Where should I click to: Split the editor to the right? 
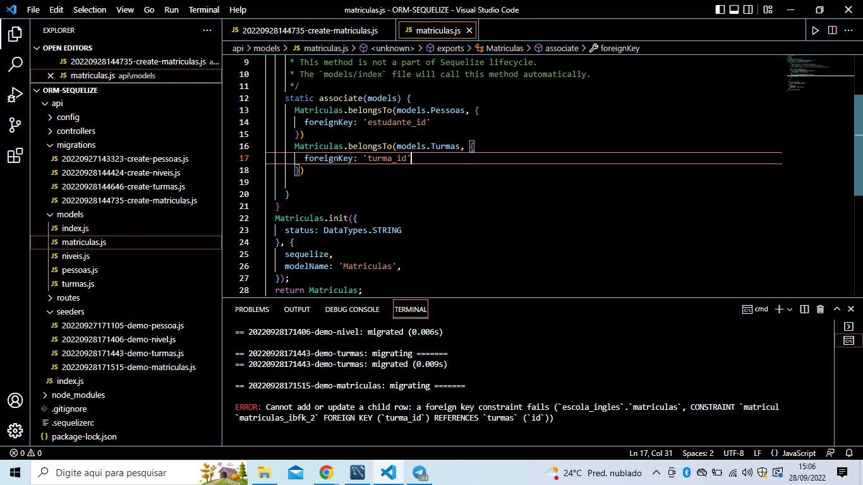coord(832,30)
